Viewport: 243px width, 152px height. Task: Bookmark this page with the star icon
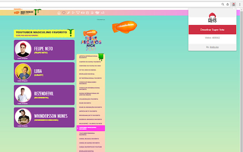click(x=227, y=4)
